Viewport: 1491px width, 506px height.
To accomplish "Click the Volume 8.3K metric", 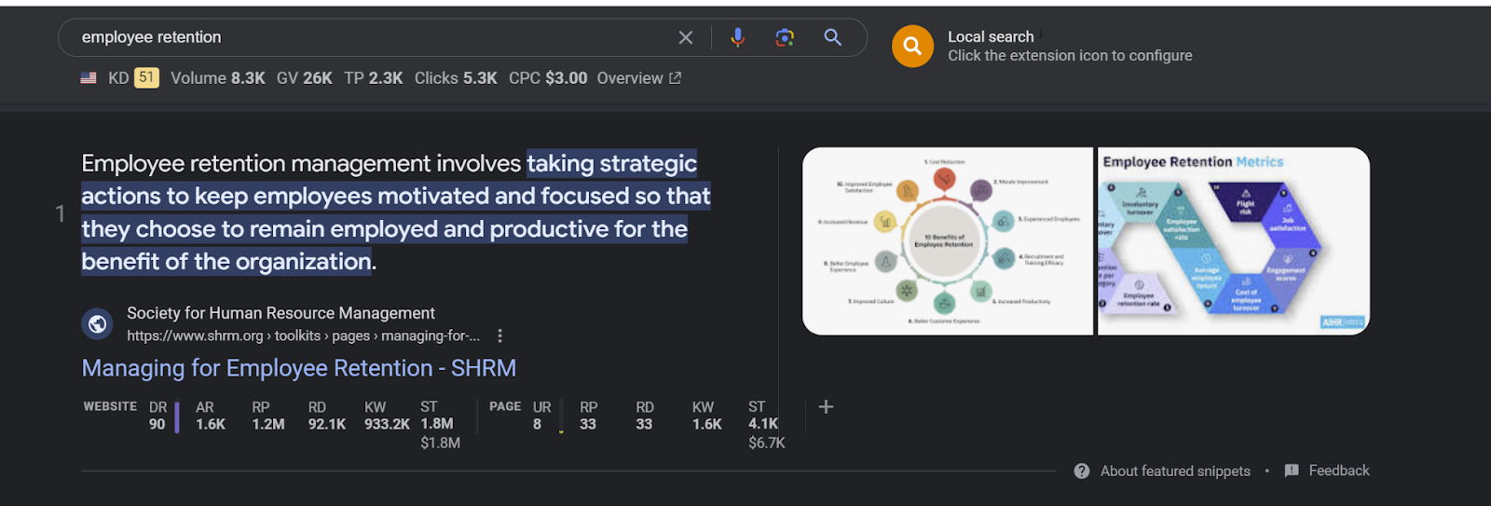I will pos(218,78).
